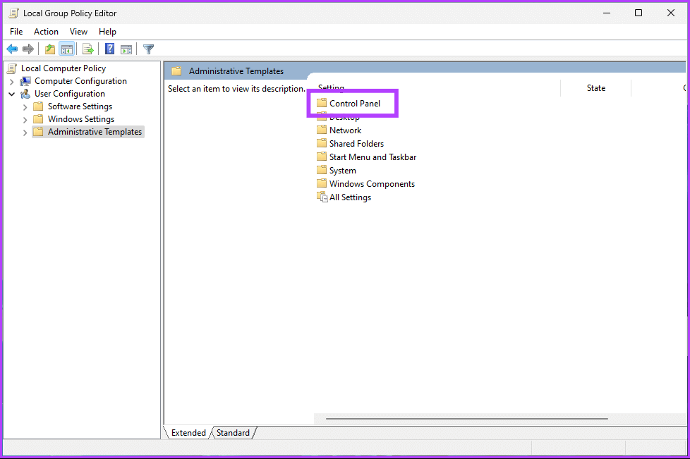Click the Group Policy Editor title bar icon

tap(13, 13)
